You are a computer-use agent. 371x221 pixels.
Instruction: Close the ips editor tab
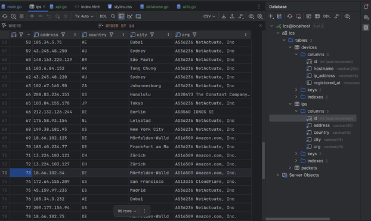[44, 7]
